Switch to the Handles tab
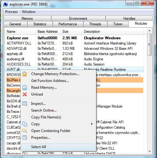This screenshot has width=157, height=158. 129,19
